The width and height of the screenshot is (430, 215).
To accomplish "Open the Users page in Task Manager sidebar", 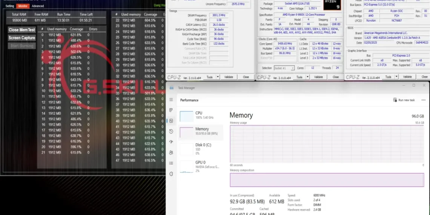I will [171, 152].
